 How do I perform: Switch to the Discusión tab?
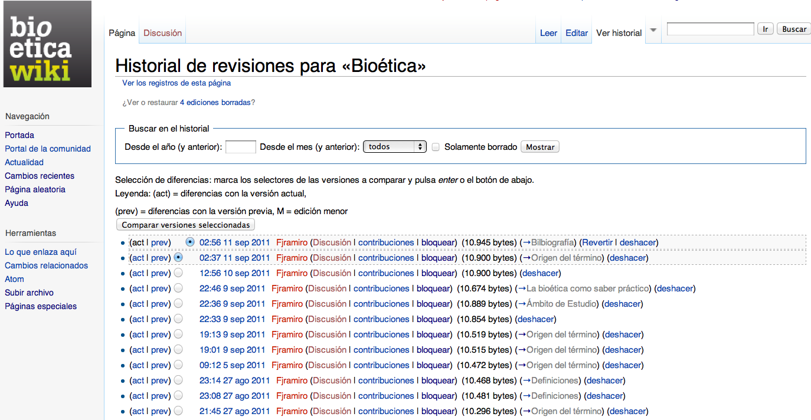[162, 33]
